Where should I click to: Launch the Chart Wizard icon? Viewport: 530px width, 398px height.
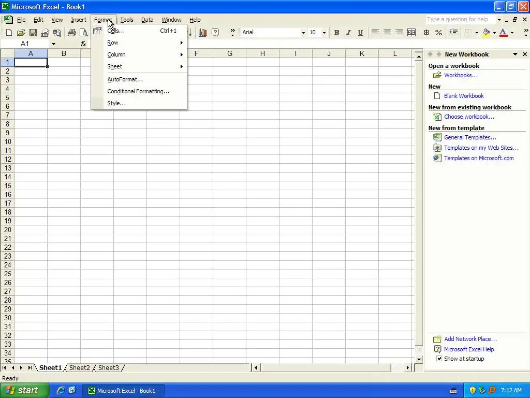click(x=203, y=33)
